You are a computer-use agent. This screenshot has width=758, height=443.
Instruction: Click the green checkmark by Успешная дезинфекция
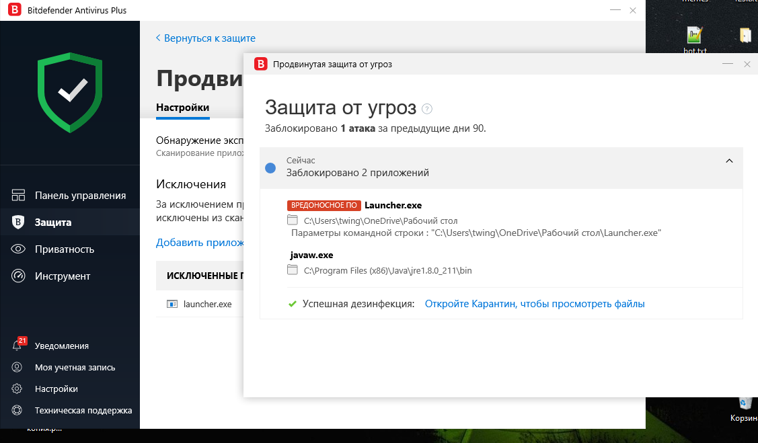[x=293, y=304]
